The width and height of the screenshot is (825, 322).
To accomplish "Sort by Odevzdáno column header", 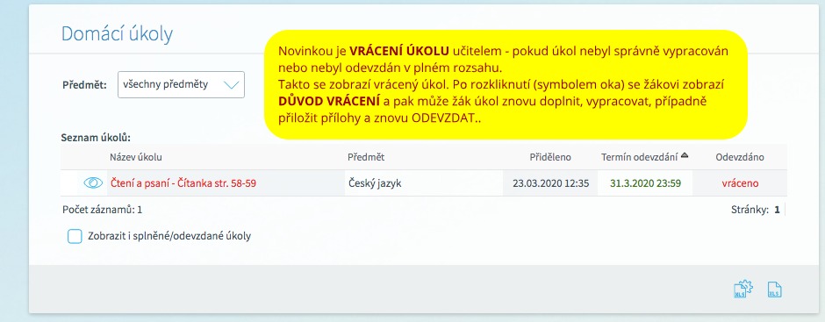I will (x=740, y=157).
